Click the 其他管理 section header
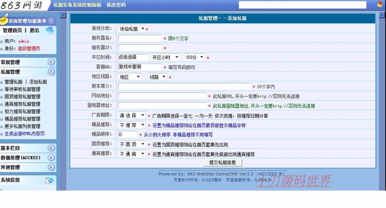Viewport: 386px width, 208px height. pyautogui.click(x=27, y=167)
